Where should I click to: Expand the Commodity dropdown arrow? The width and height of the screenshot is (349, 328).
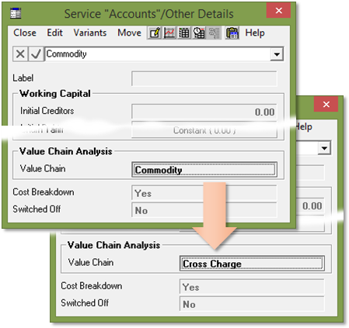[x=277, y=54]
